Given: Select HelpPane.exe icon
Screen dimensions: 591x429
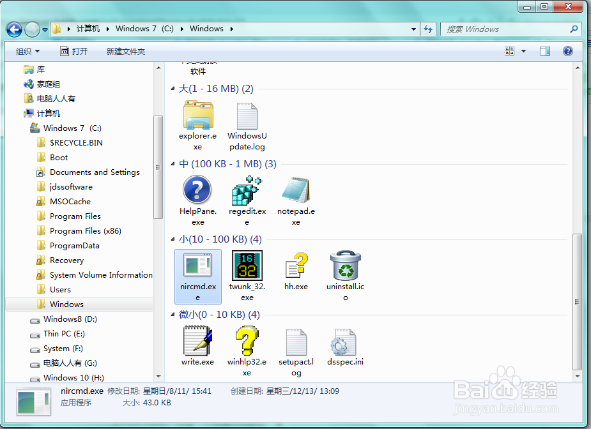Looking at the screenshot, I should click(197, 190).
